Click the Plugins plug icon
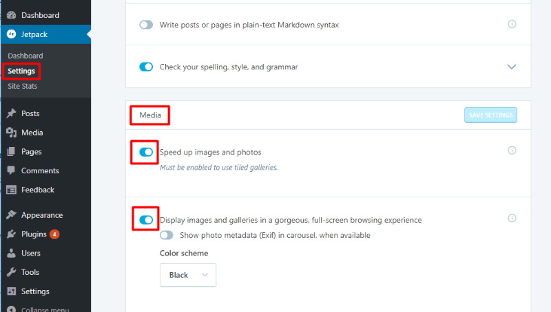 pyautogui.click(x=11, y=234)
